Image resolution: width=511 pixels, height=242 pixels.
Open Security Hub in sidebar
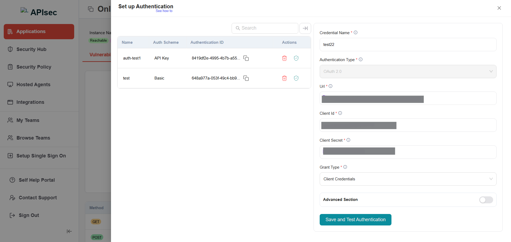point(31,49)
